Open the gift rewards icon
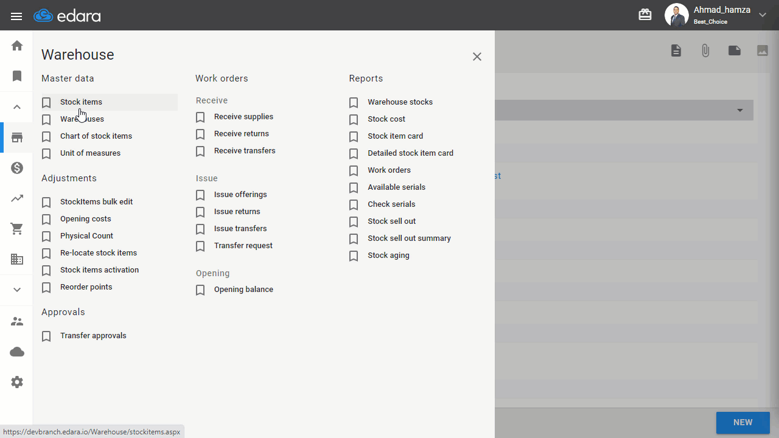The height and width of the screenshot is (438, 779). tap(645, 15)
